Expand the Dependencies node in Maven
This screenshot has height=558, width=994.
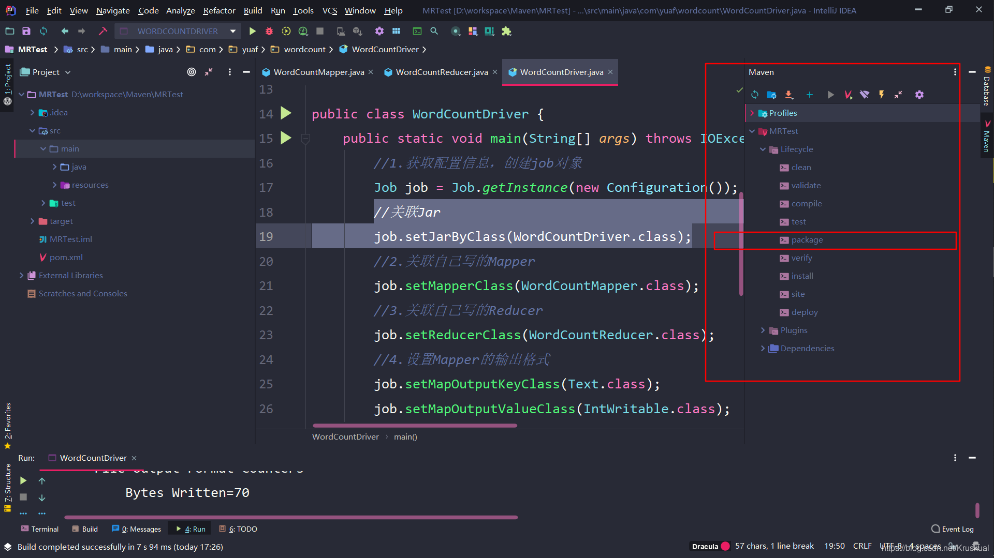[x=763, y=348]
